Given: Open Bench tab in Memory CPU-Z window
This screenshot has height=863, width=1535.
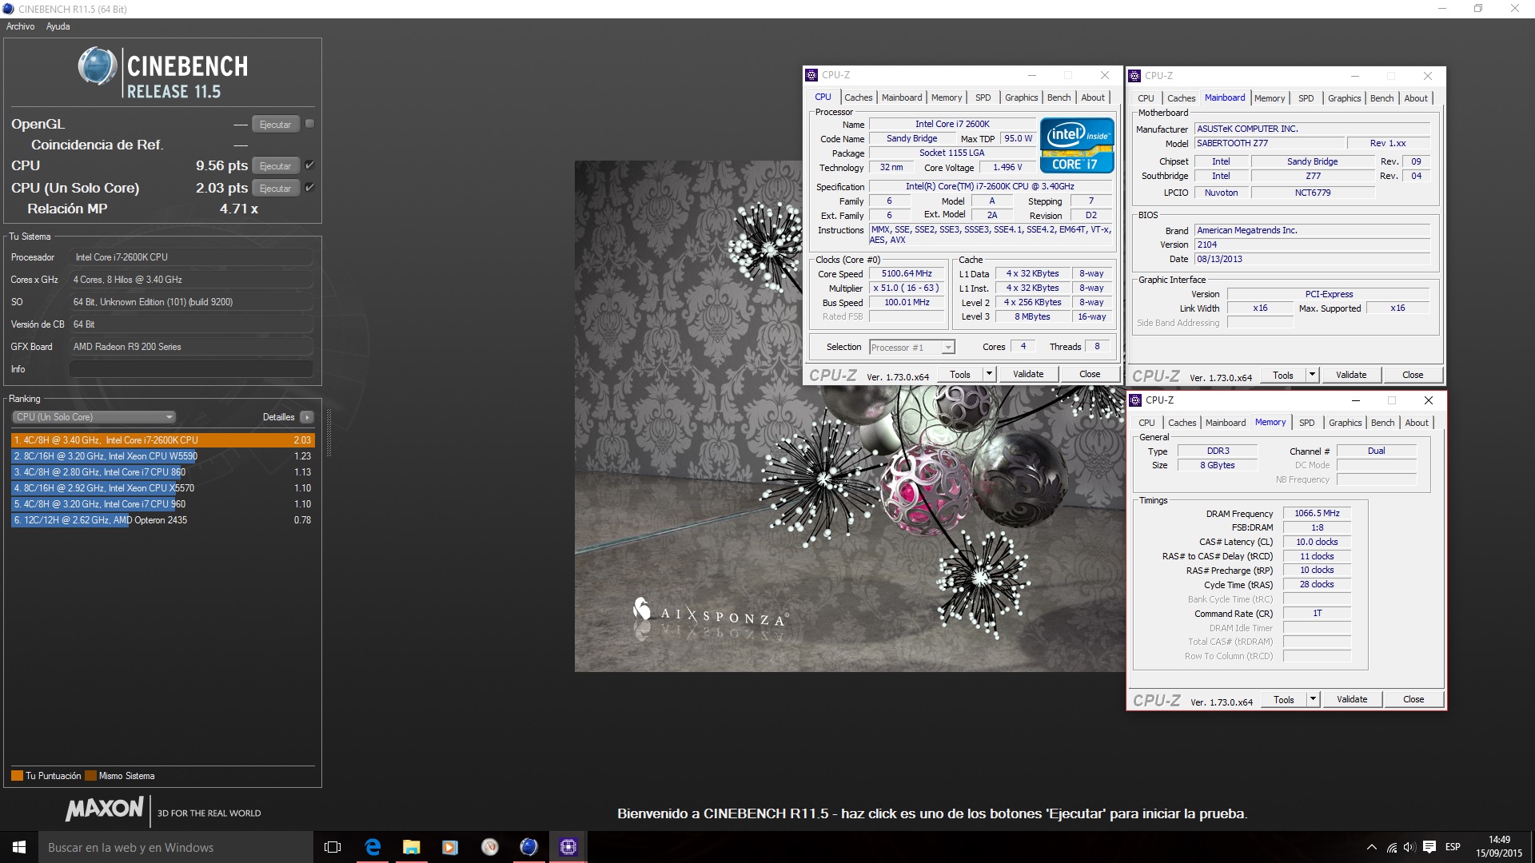Looking at the screenshot, I should [1383, 423].
